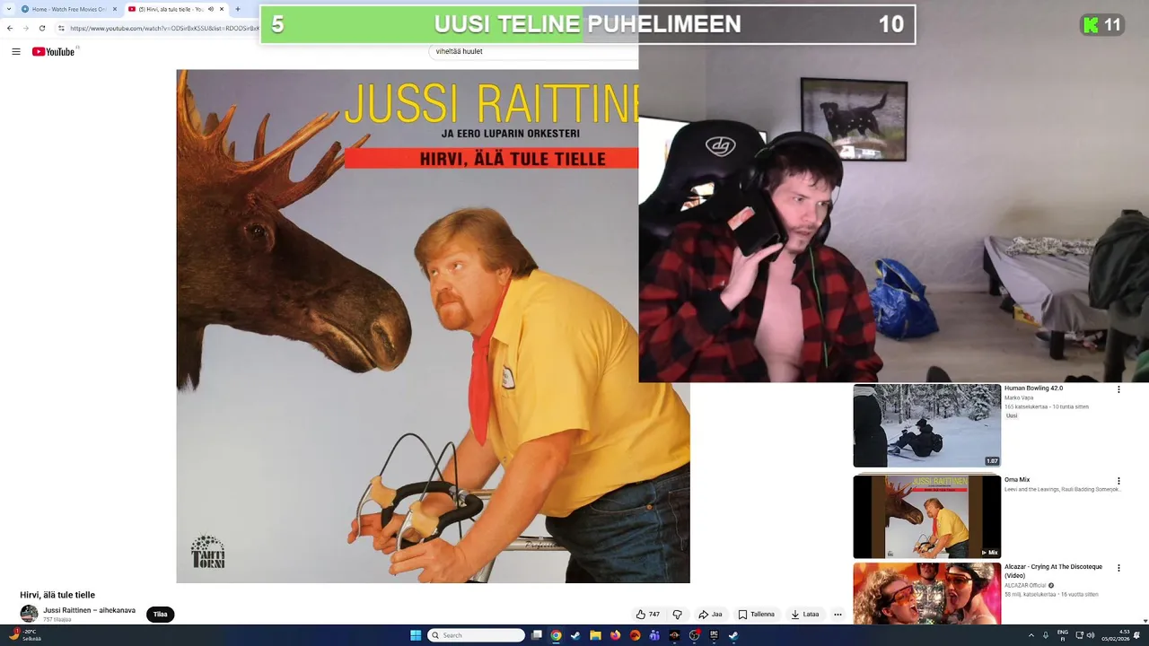This screenshot has width=1149, height=646.
Task: Save the video with Tallenna button
Action: click(757, 615)
